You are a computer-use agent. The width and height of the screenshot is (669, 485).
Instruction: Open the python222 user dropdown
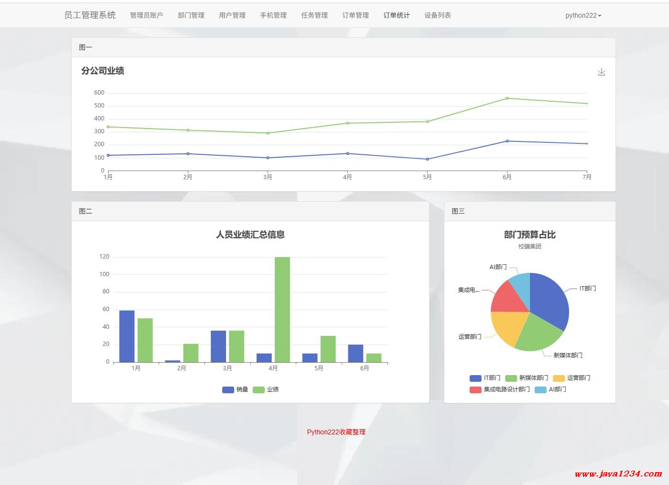[x=583, y=15]
